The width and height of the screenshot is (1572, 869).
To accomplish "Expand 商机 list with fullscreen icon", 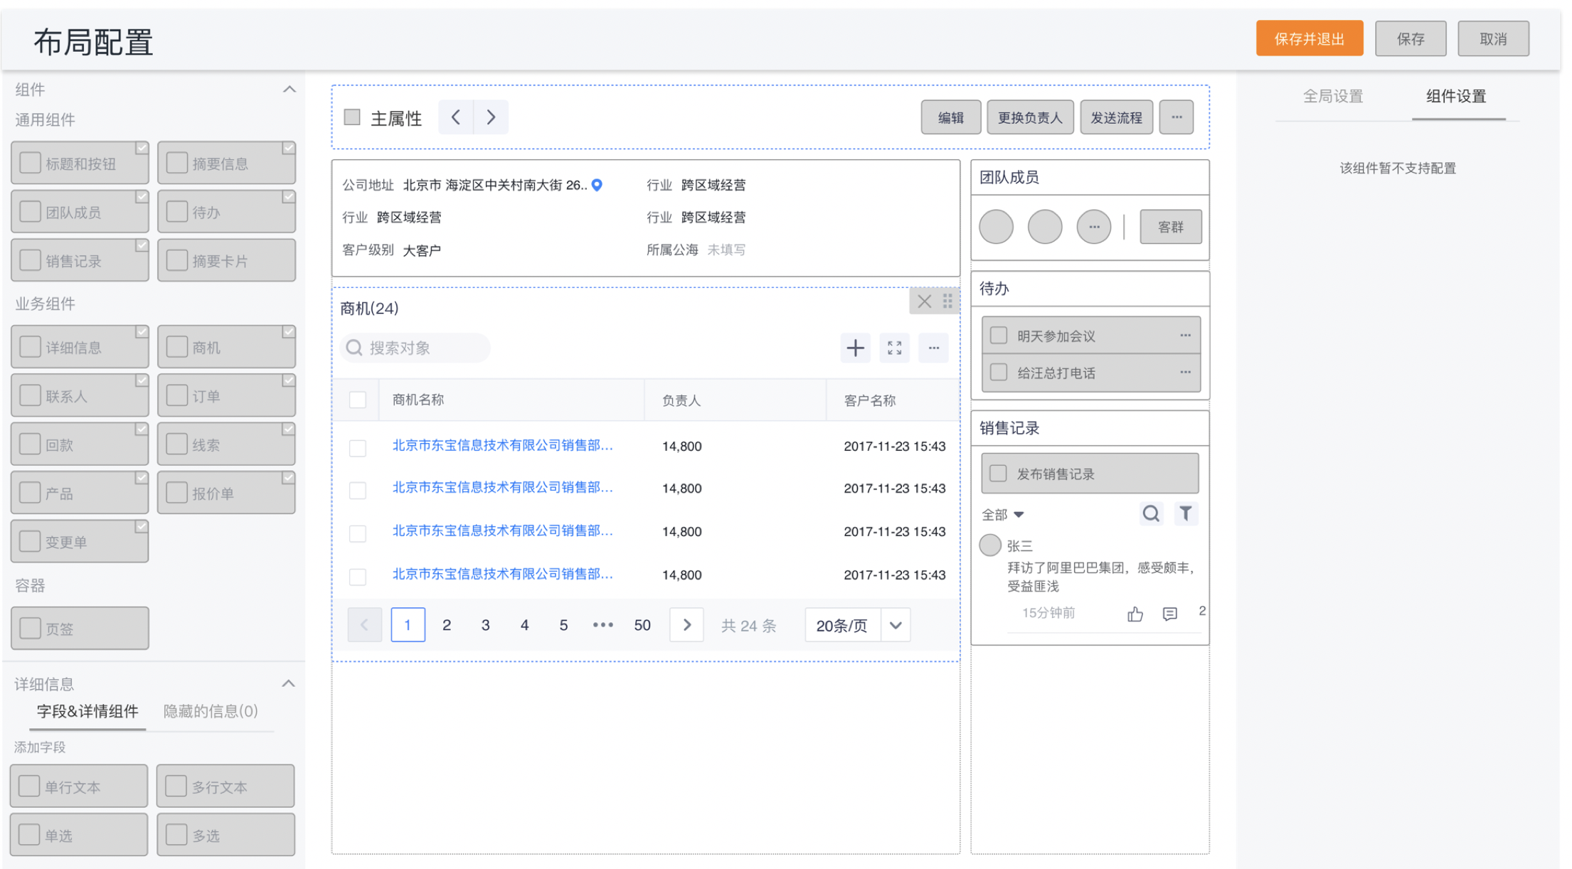I will click(x=894, y=348).
